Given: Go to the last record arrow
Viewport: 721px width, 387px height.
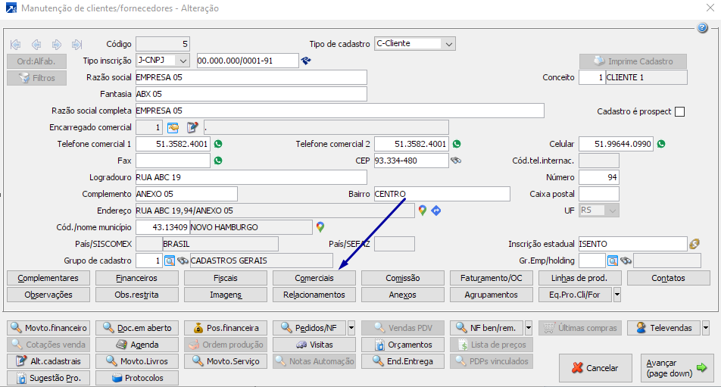Looking at the screenshot, I should point(76,44).
